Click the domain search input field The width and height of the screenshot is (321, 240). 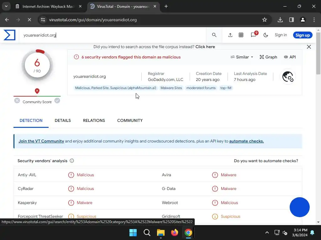pyautogui.click(x=113, y=35)
